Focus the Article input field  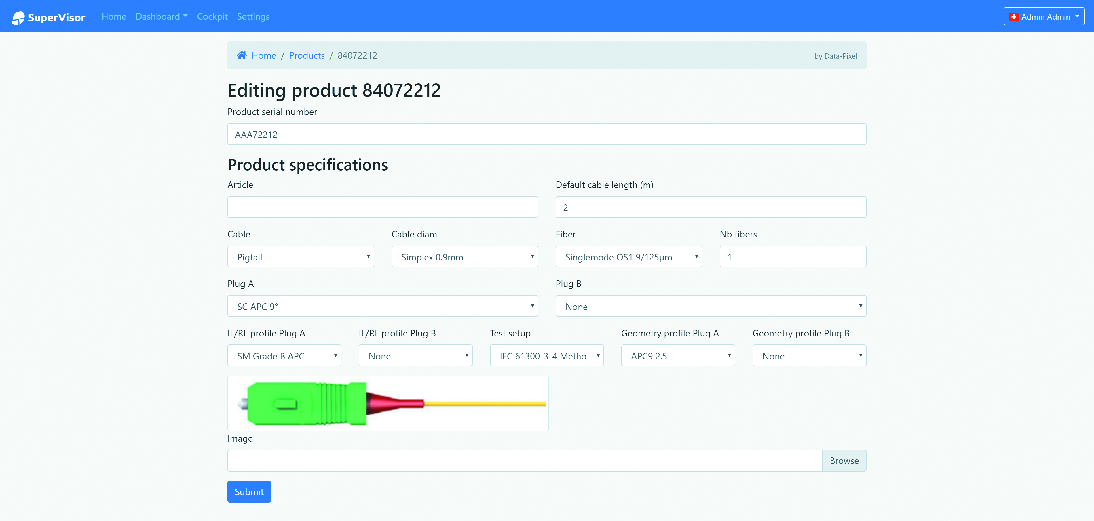(383, 207)
